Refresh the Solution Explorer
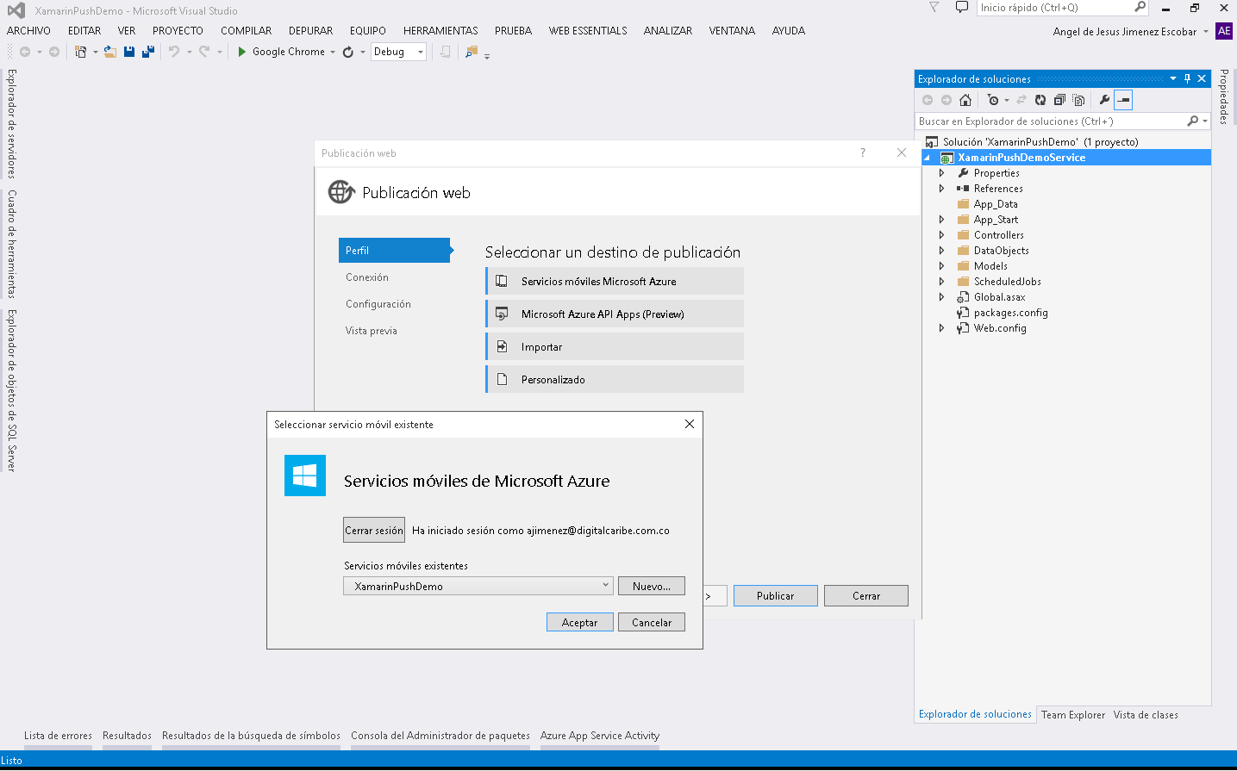This screenshot has height=771, width=1237. tap(1040, 100)
